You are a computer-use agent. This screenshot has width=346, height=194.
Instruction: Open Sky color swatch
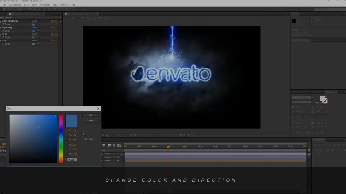34,44
